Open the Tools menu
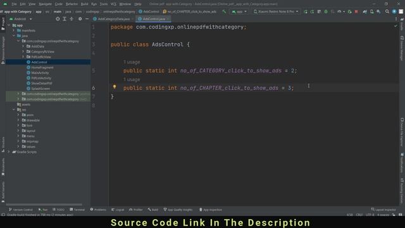 pyautogui.click(x=104, y=4)
